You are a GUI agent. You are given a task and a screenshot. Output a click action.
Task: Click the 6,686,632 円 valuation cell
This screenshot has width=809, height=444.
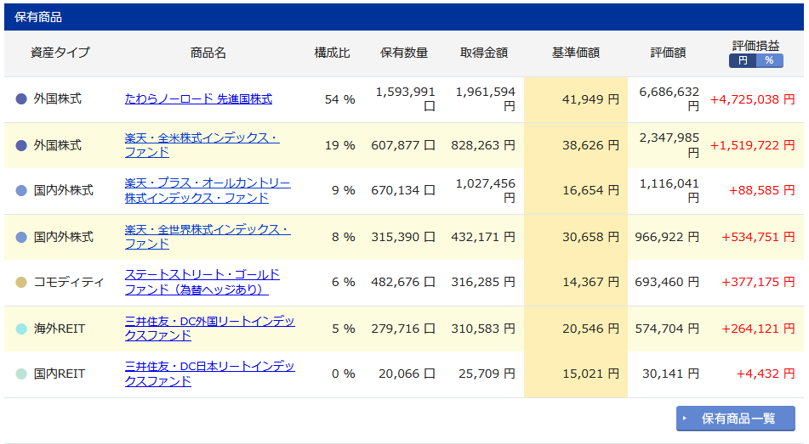pos(669,98)
